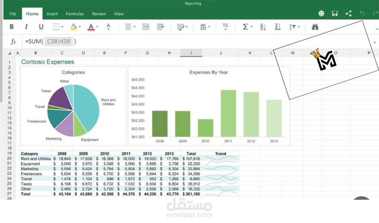Select the Travel row label
Viewport: 379px width, 223px height.
coord(27,179)
